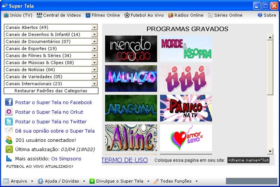Click the radio icon beside Rádios Online

[x=171, y=15]
